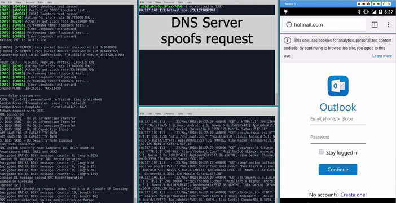Tap the Bluetooth icon in Android status bar
The height and width of the screenshot is (203, 396).
tap(359, 12)
